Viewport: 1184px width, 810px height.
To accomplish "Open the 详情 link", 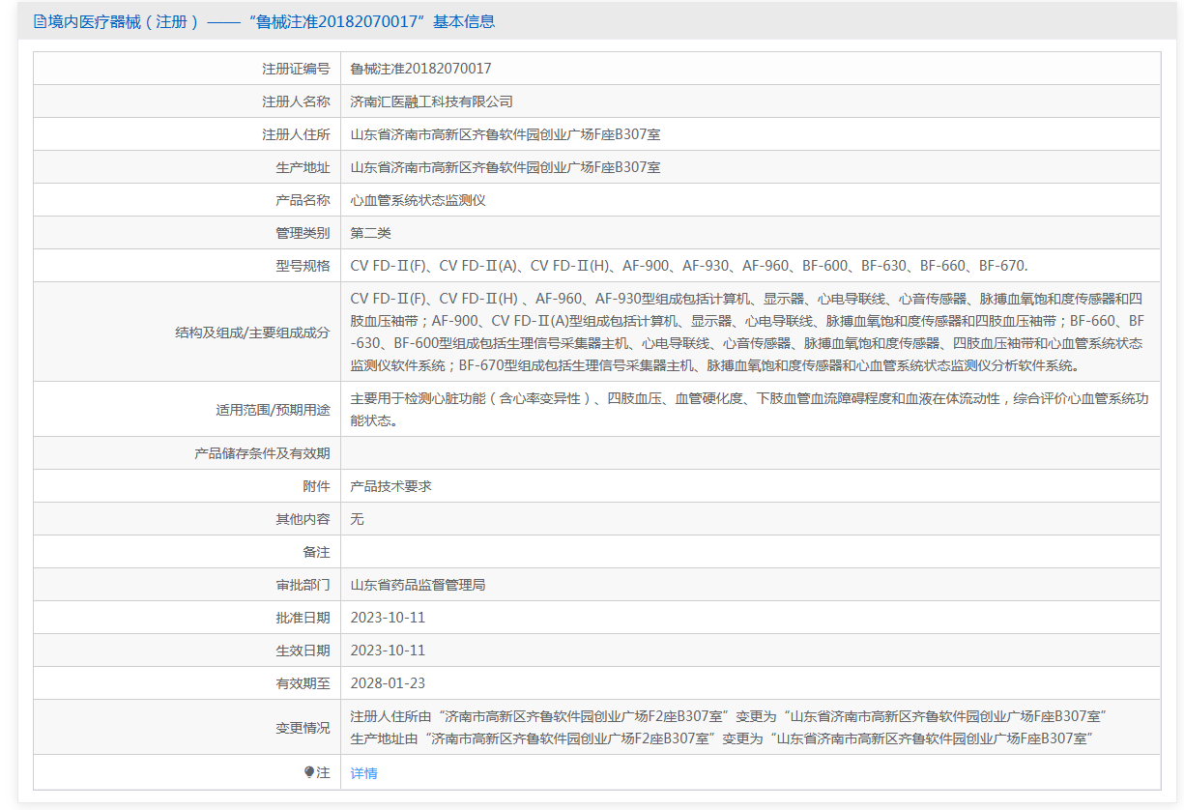I will [x=363, y=773].
